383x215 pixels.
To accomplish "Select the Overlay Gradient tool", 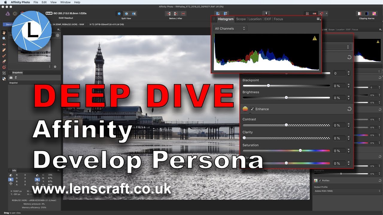I will tap(4, 67).
